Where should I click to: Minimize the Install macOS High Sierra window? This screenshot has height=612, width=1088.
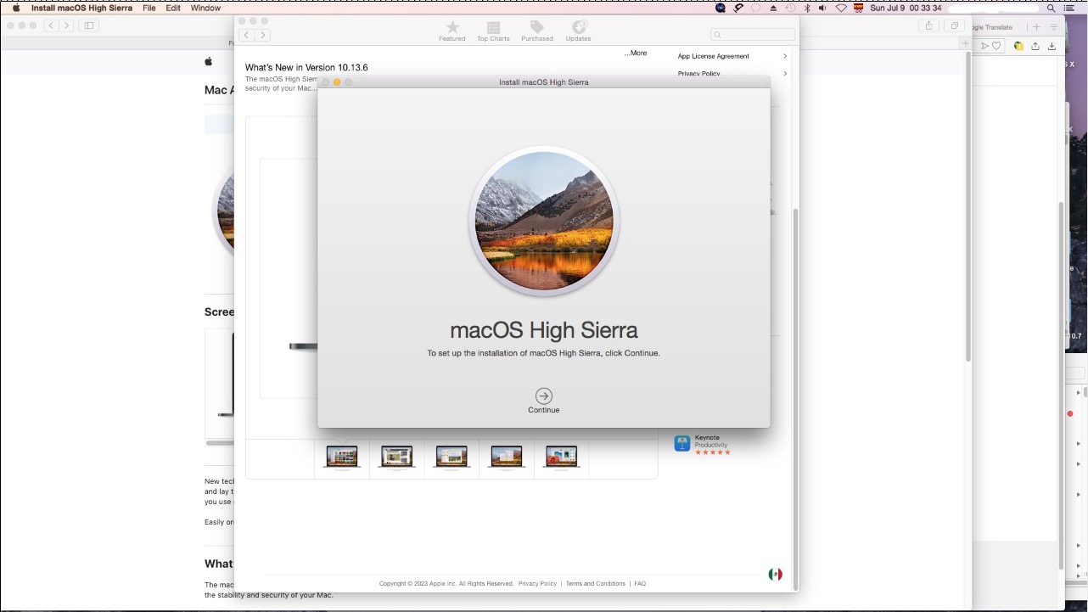pos(337,82)
